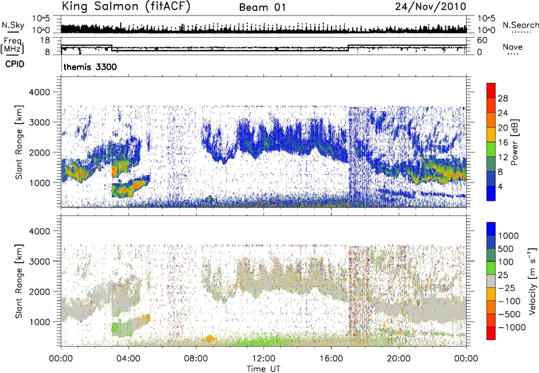Click the red swatch atop Power color bar
Screen dimensions: 539x373
(491, 90)
